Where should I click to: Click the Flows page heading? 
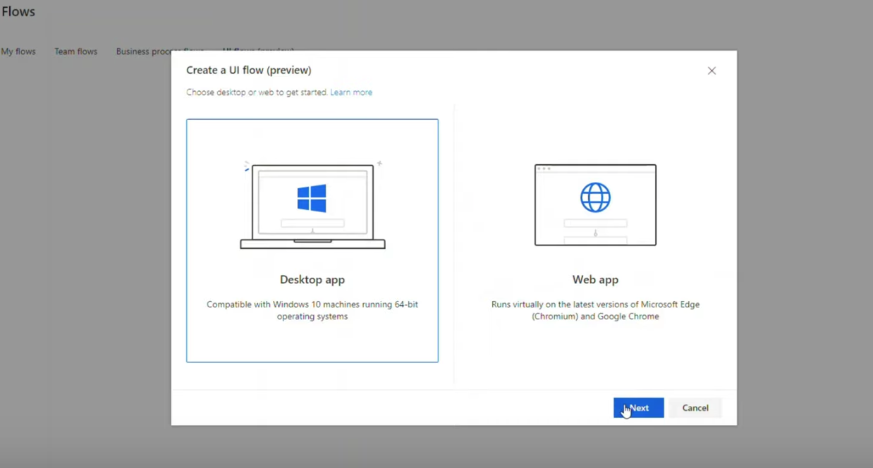coord(18,12)
